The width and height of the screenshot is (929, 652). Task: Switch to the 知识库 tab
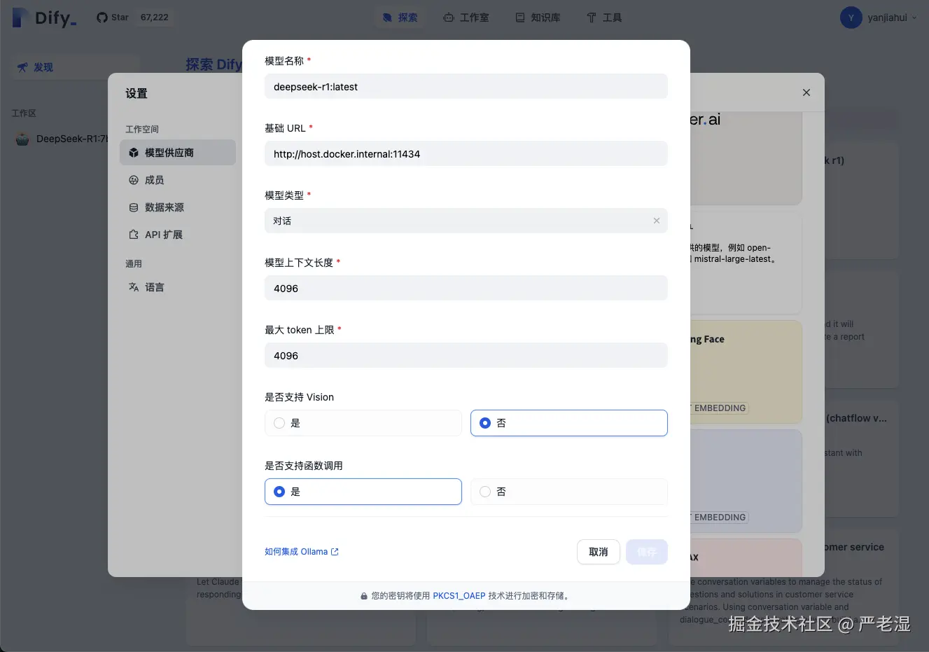coord(538,18)
